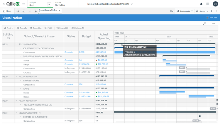Open the notifications bell
The width and height of the screenshot is (220, 124).
(201, 4)
